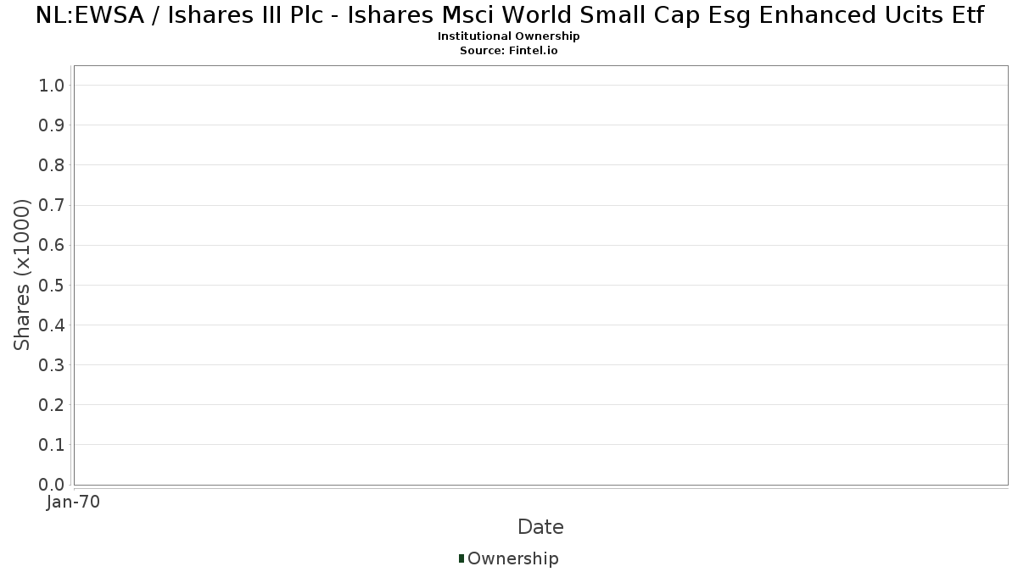The width and height of the screenshot is (1018, 572).
Task: Click the 0.3 y-axis tick label
Action: (x=52, y=365)
